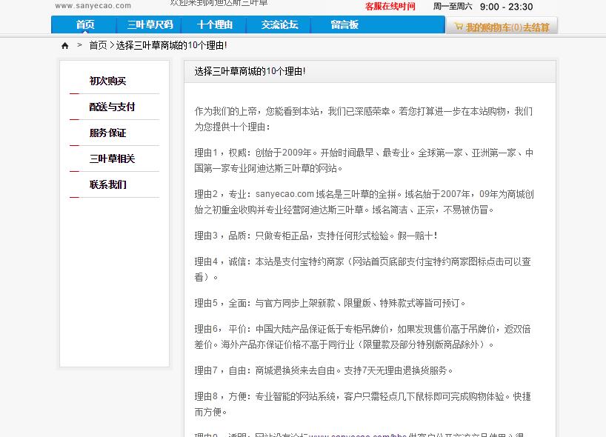
Task: Click the shopping cart icon
Action: pos(459,27)
